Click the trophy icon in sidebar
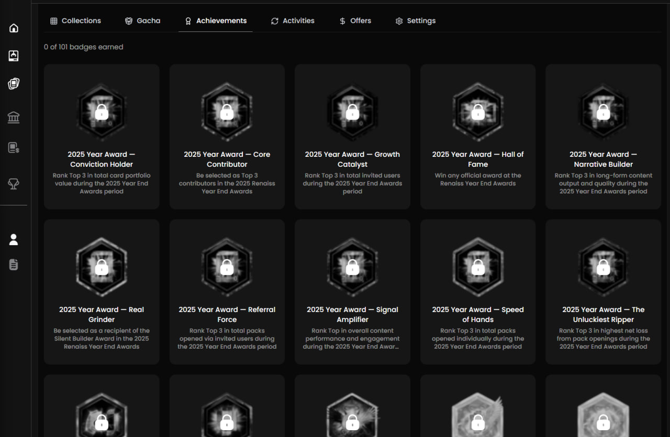 pyautogui.click(x=14, y=183)
